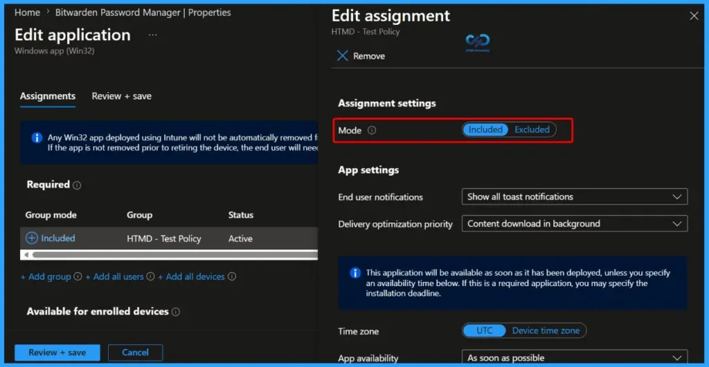Screen dimensions: 709x367
Task: Open Bitwarden Password Manager Properties breadcrumb
Action: coord(143,12)
